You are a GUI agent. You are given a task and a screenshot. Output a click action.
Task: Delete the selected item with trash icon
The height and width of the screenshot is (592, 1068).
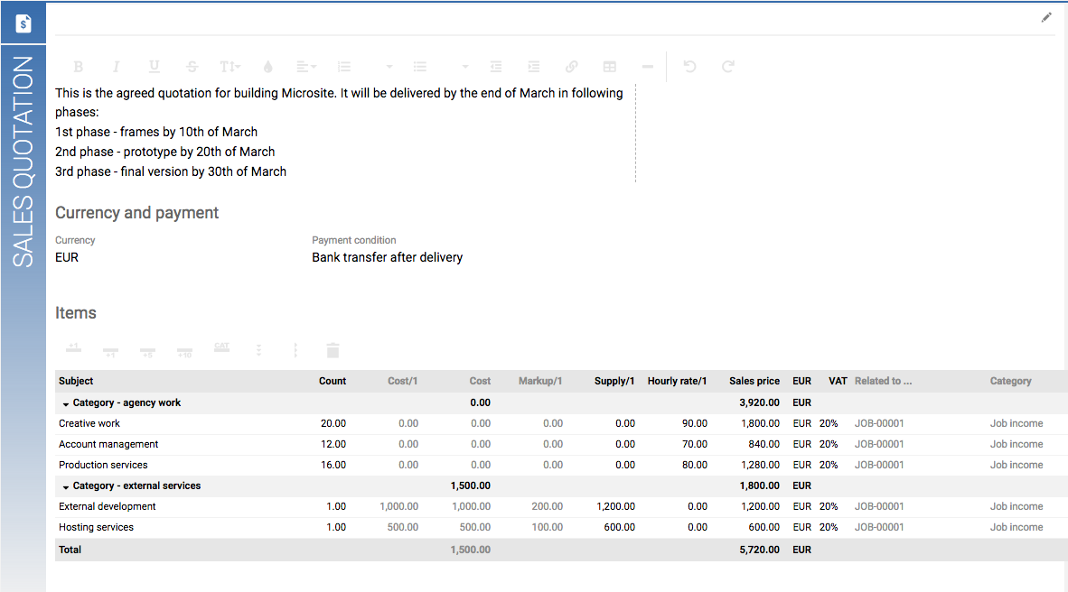[333, 350]
